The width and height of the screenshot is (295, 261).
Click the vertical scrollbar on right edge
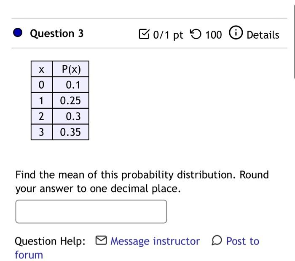point(294,41)
